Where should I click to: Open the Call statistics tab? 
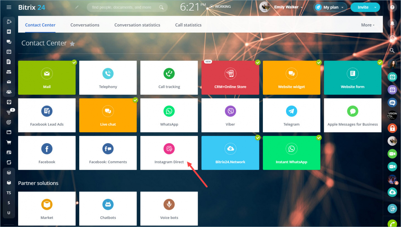tap(188, 25)
